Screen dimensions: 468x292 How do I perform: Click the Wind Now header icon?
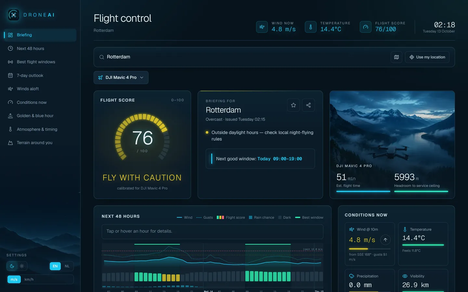(x=262, y=27)
